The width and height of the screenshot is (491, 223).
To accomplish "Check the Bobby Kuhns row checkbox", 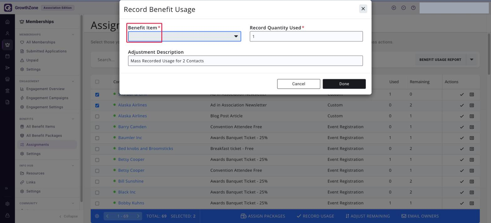I will pyautogui.click(x=97, y=203).
